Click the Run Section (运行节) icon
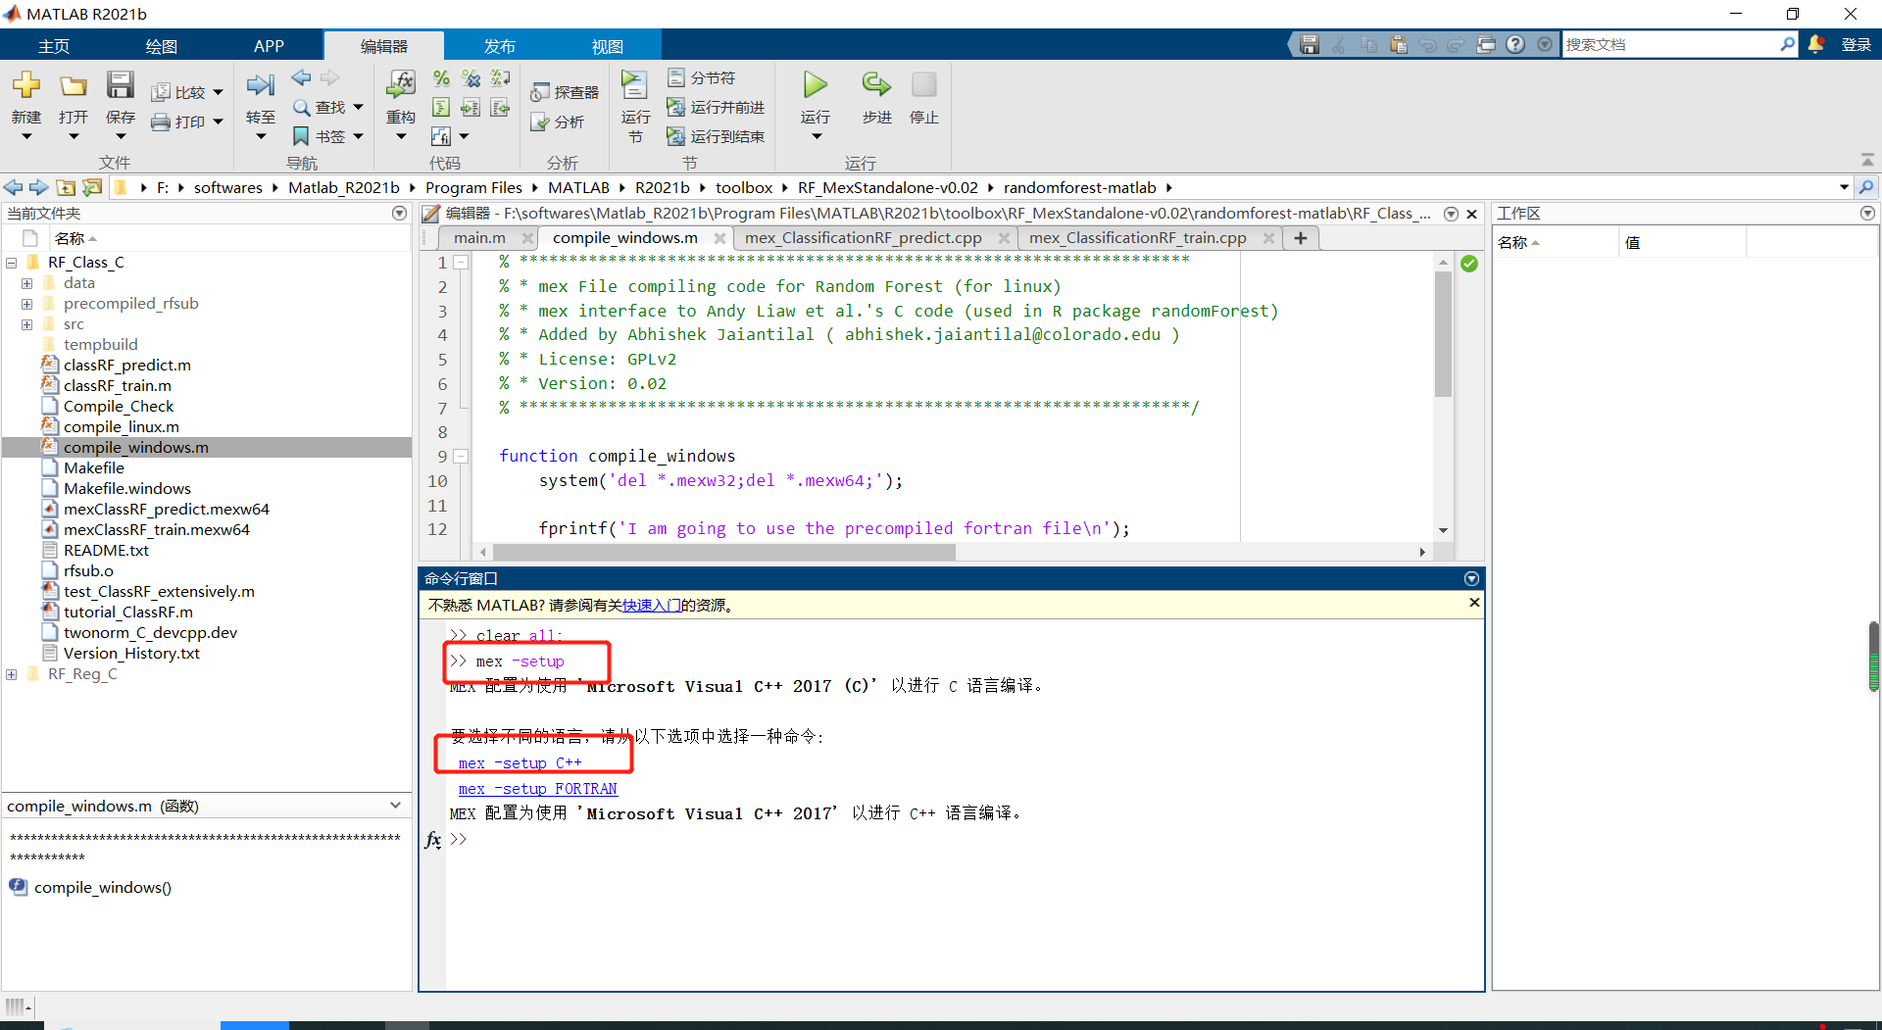Viewport: 1882px width, 1030px height. click(635, 85)
